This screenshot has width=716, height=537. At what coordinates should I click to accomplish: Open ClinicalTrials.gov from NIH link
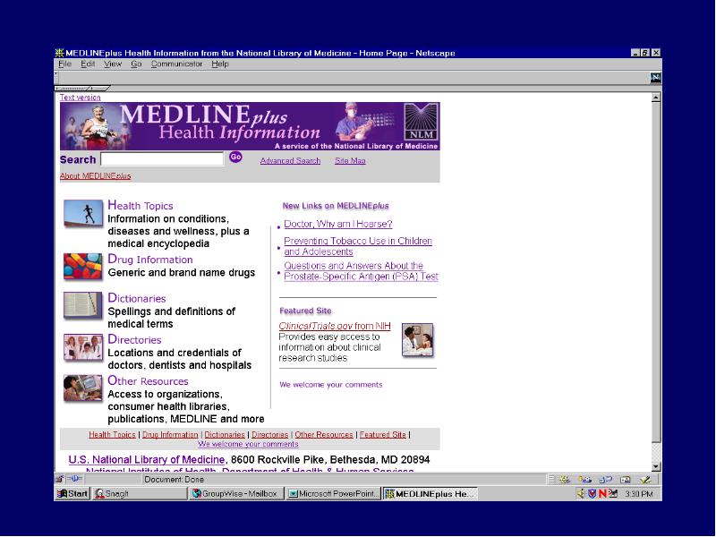point(335,326)
